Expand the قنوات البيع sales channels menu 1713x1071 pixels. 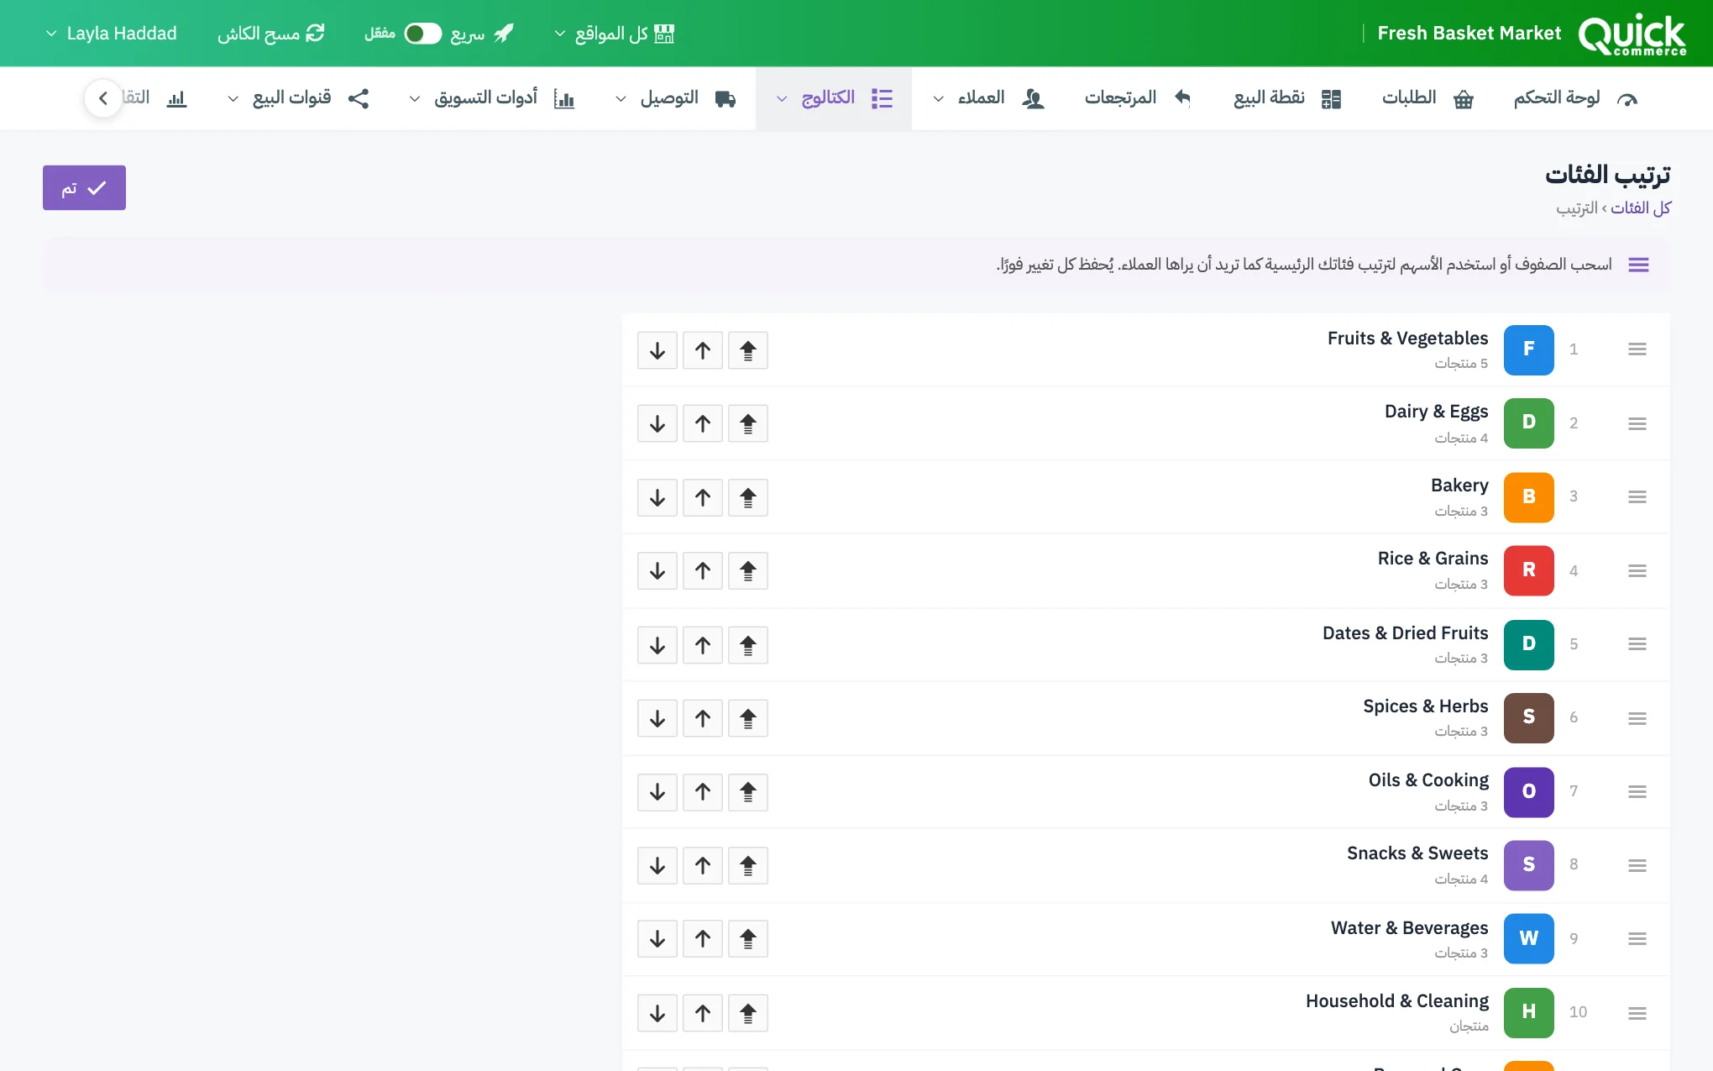(298, 98)
